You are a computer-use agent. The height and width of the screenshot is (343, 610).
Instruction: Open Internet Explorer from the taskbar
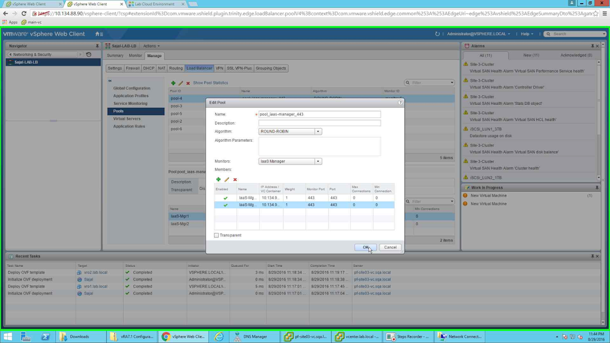219,336
